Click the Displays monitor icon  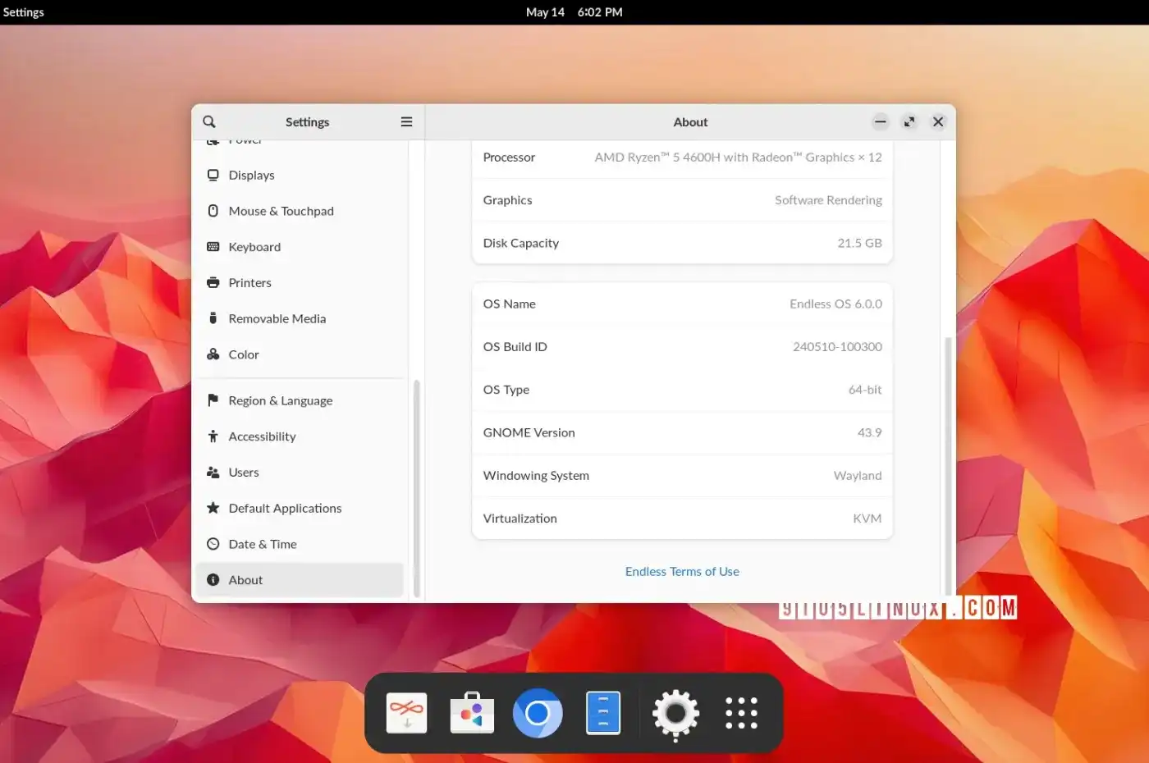pos(213,175)
